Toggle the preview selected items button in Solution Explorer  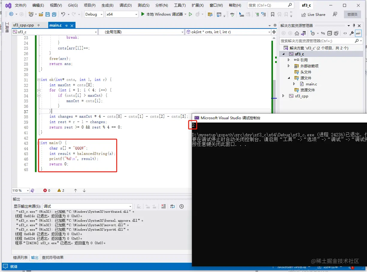[x=358, y=33]
